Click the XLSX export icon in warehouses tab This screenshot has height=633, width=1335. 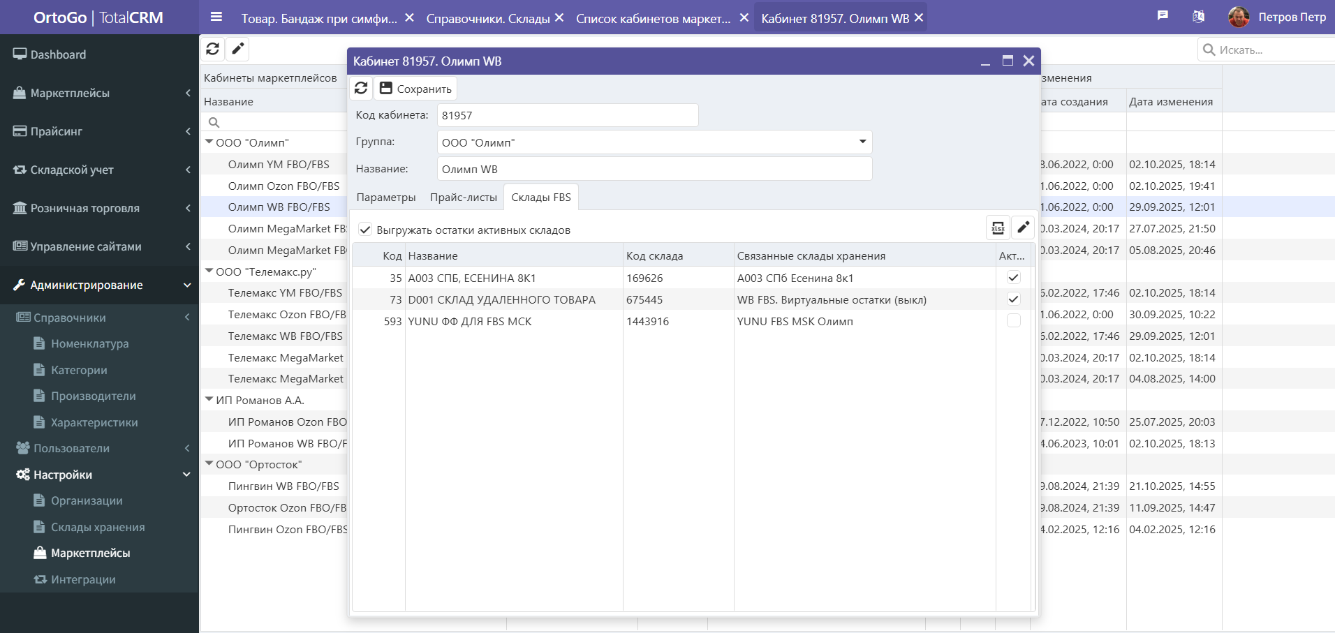point(998,228)
